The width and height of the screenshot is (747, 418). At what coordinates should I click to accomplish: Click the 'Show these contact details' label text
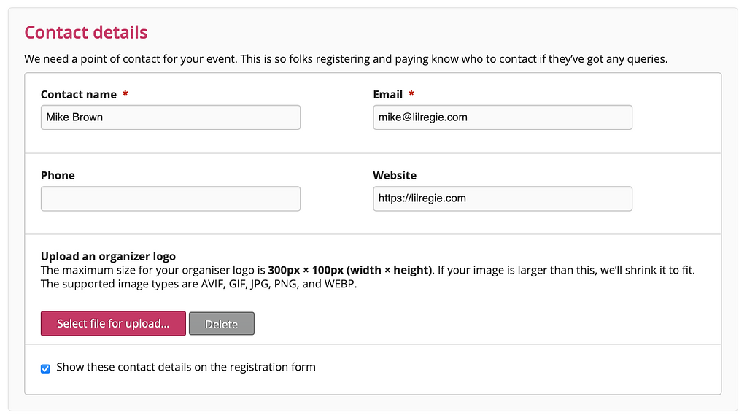pos(186,367)
